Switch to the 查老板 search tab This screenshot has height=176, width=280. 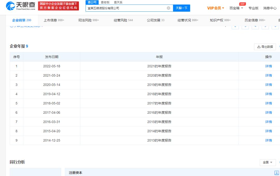tap(105, 2)
